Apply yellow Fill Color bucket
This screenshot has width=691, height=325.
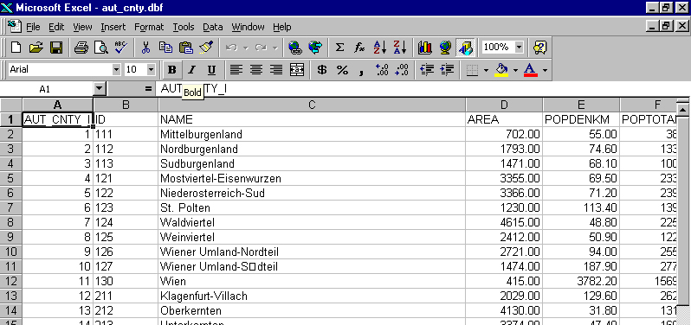tap(501, 69)
